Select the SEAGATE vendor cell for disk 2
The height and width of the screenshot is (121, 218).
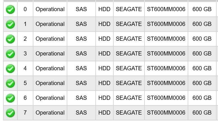pyautogui.click(x=129, y=39)
